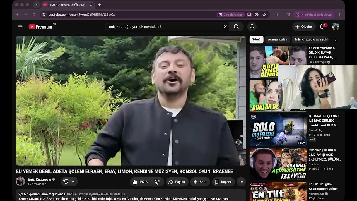
Task: Click the Google'a Sor button
Action: click(230, 15)
